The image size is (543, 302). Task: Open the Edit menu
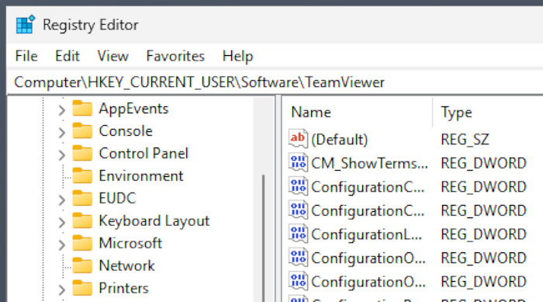pos(67,56)
